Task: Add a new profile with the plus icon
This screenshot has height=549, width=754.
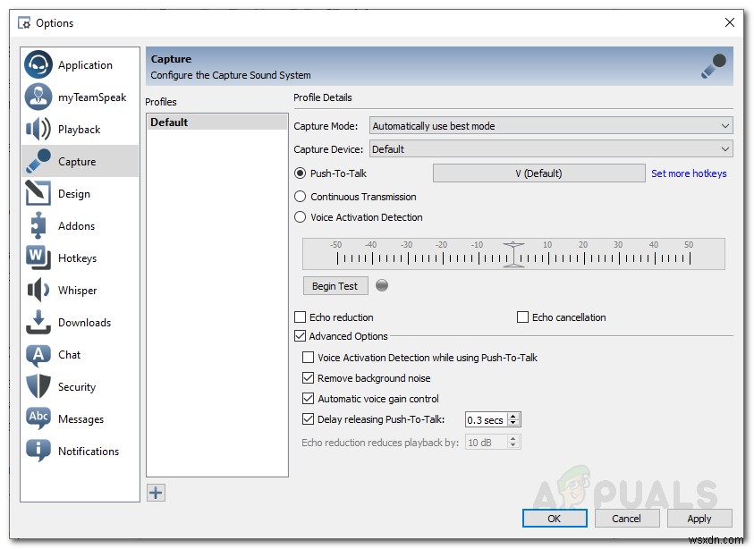Action: [x=157, y=493]
